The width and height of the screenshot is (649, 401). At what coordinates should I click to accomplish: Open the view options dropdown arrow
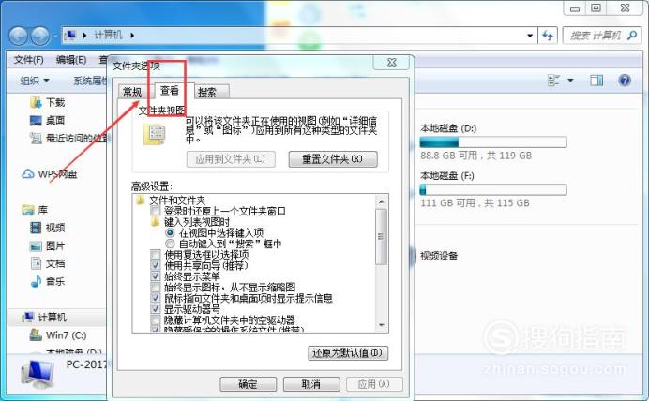[570, 81]
